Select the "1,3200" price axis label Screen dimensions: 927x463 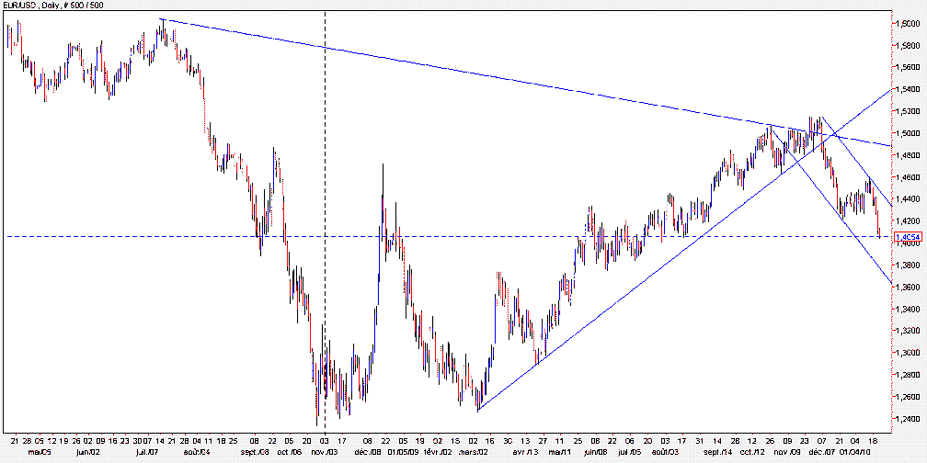[908, 332]
